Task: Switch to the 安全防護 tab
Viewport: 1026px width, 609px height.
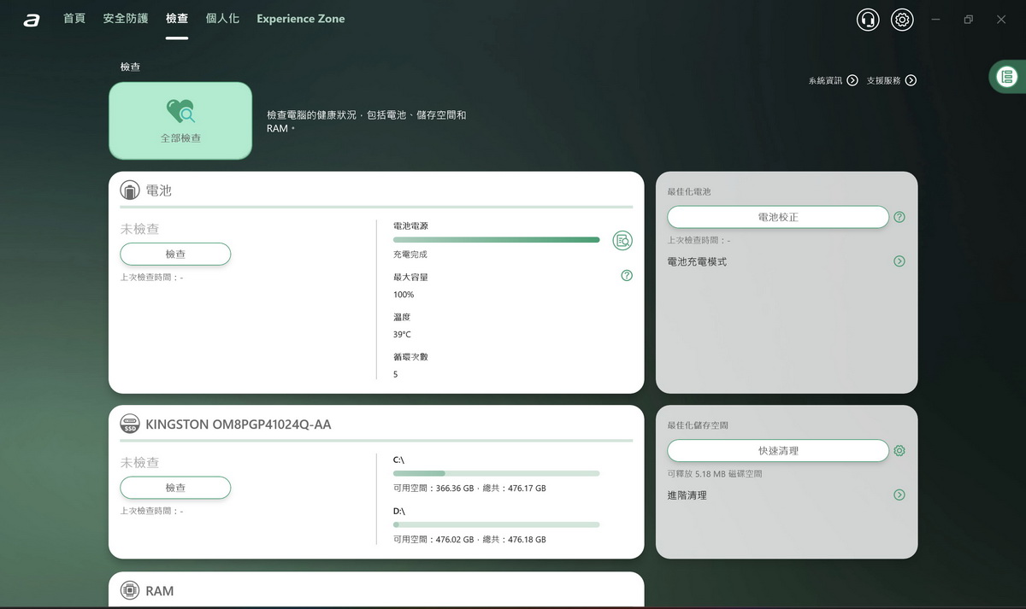Action: tap(126, 19)
